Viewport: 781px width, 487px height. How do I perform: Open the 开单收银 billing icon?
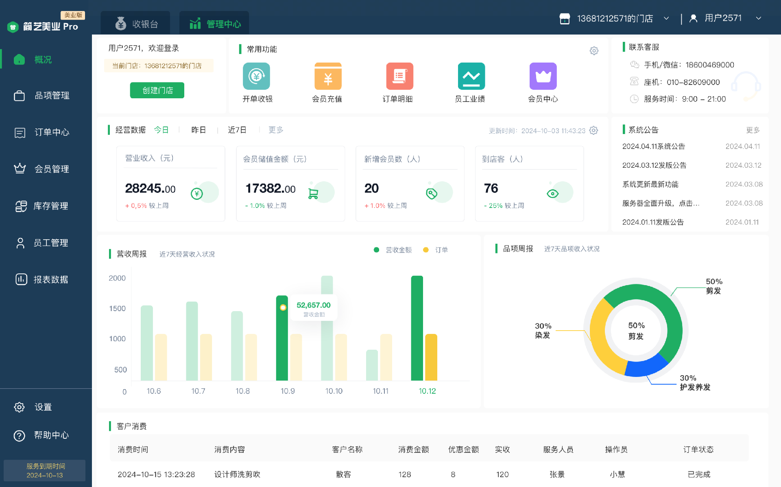pyautogui.click(x=256, y=76)
